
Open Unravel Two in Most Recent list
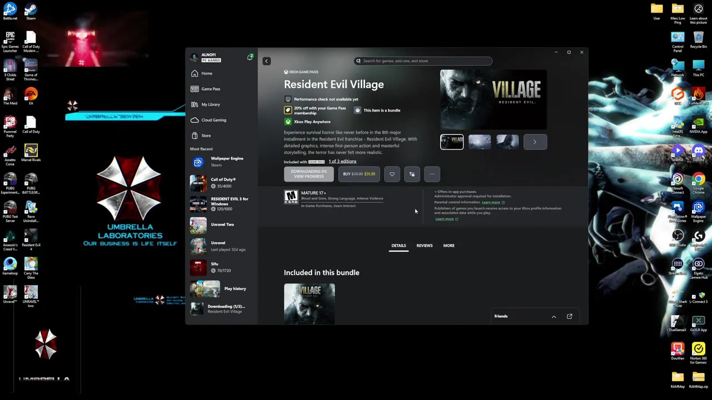[221, 225]
